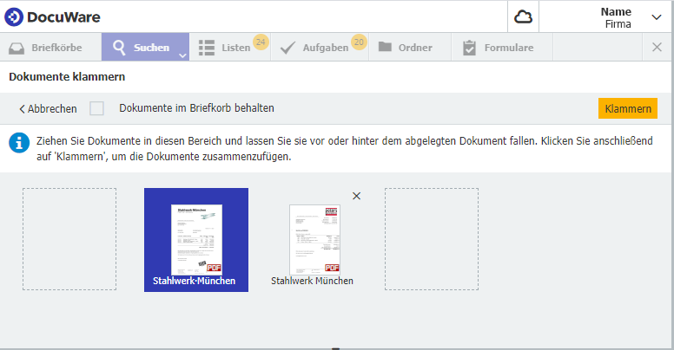Click the Listen badge showing 24
This screenshot has width=674, height=350.
pos(261,42)
